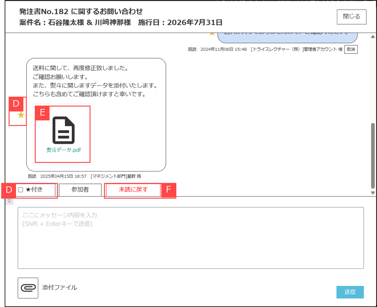This screenshot has height=307, width=377.
Task: Open the 参加者 participants list
Action: pos(80,190)
